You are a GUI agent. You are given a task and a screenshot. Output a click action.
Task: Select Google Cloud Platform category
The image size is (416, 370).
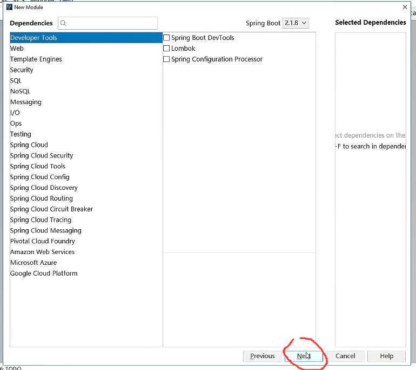(x=86, y=273)
